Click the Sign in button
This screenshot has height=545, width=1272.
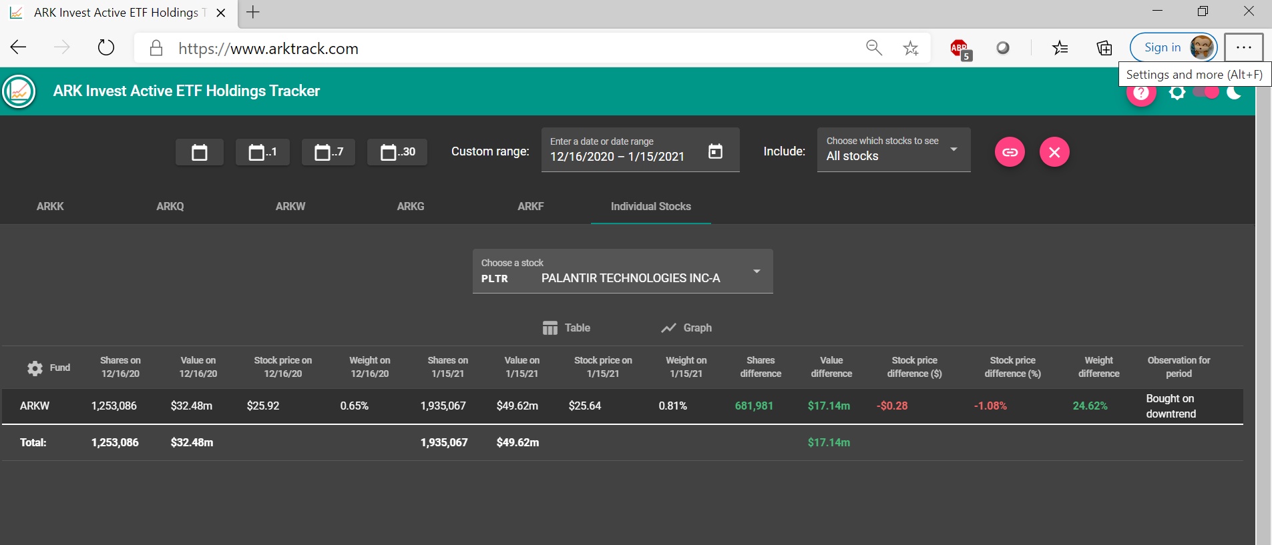(x=1162, y=47)
